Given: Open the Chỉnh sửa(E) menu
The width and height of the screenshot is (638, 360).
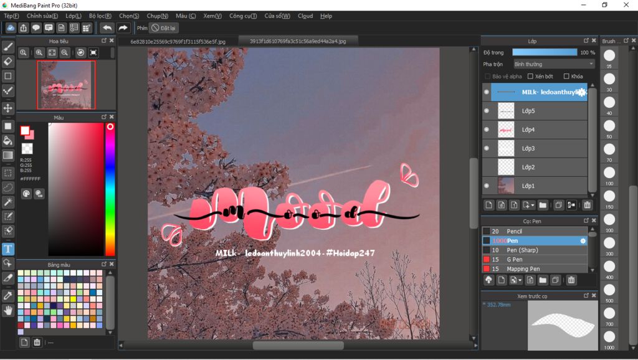Looking at the screenshot, I should tap(42, 16).
